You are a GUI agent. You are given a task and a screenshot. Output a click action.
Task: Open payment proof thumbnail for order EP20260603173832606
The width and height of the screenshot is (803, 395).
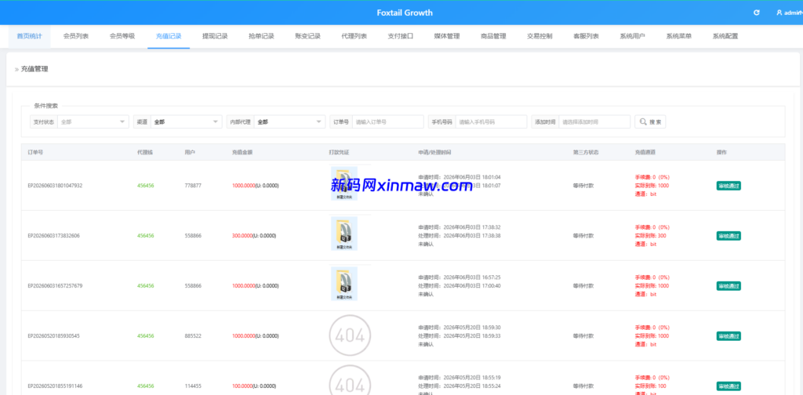click(x=344, y=234)
